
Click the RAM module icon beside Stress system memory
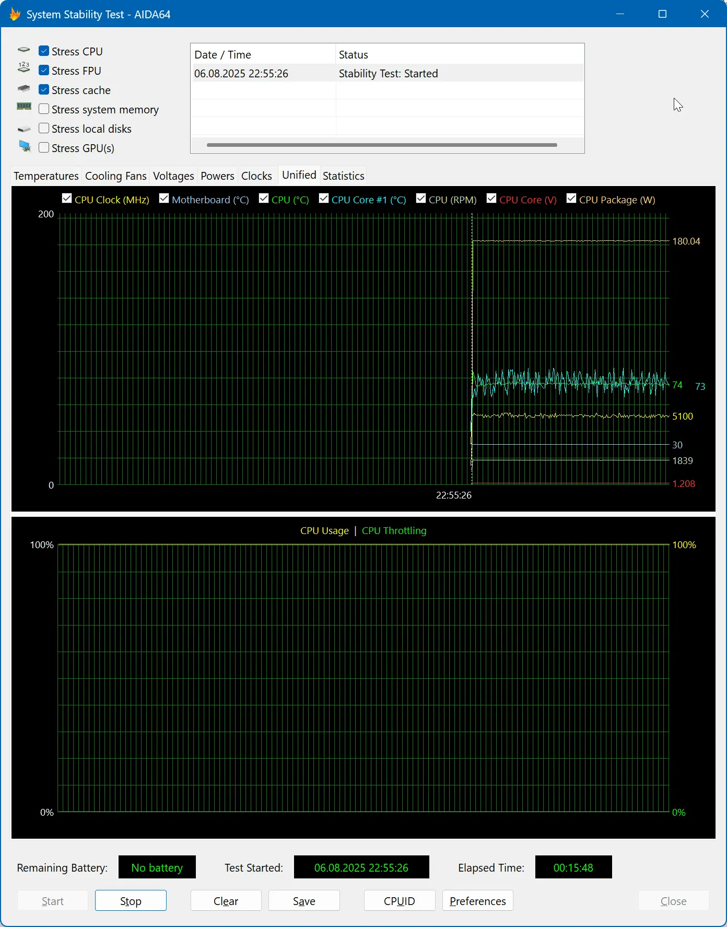pyautogui.click(x=24, y=106)
